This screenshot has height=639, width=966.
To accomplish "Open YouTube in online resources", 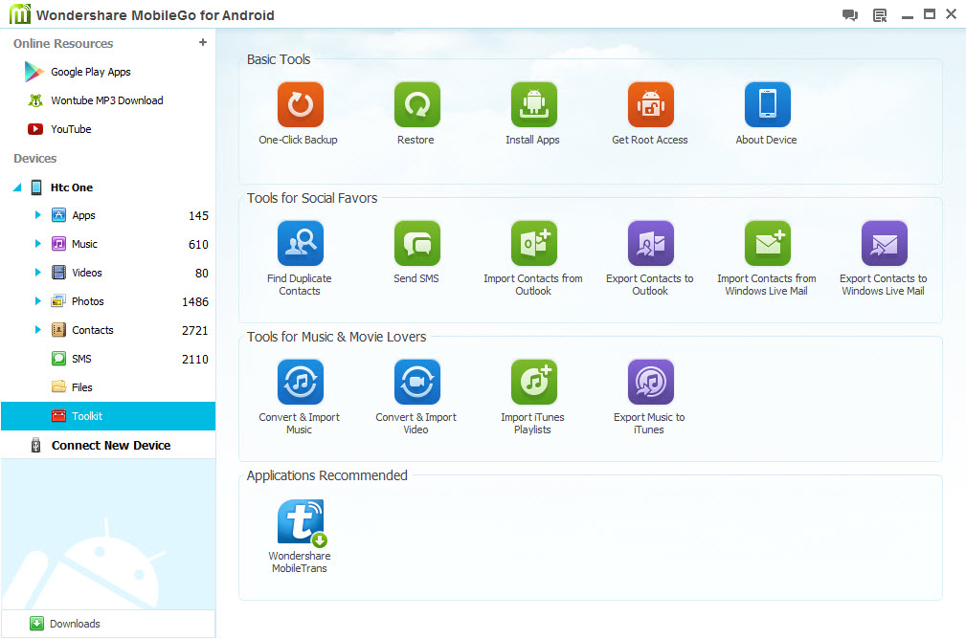I will click(x=59, y=129).
